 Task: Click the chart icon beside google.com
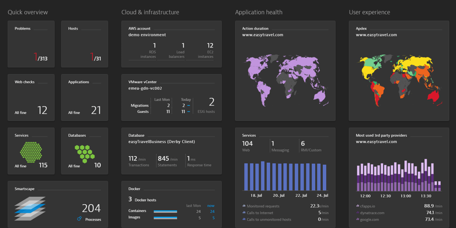(x=357, y=220)
